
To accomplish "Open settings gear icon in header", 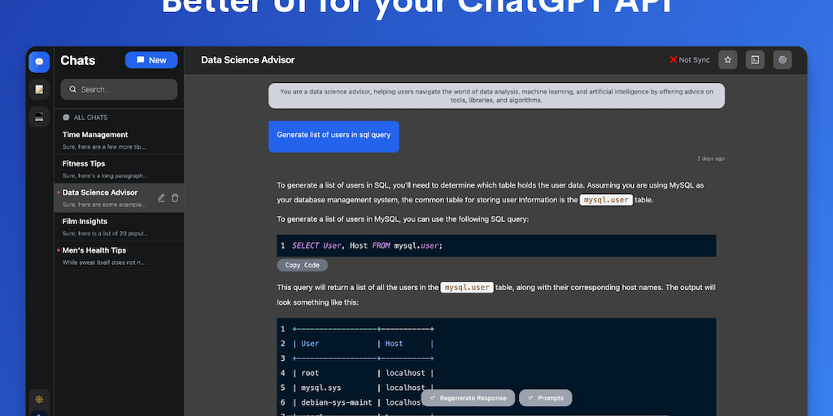I will click(x=782, y=60).
